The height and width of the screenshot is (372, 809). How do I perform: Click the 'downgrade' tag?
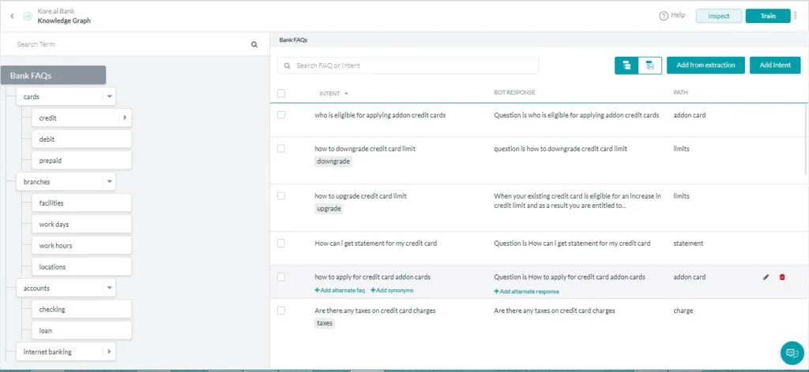click(333, 161)
